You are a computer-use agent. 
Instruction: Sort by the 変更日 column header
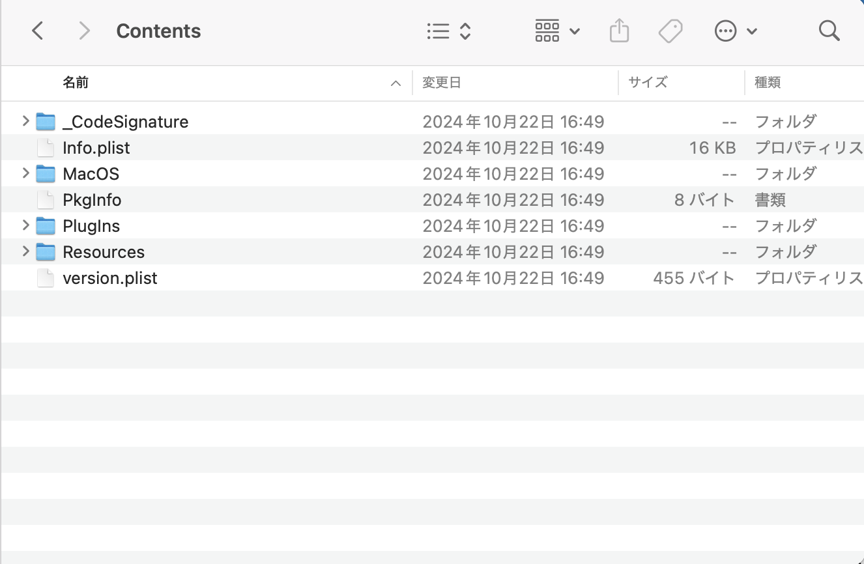442,83
